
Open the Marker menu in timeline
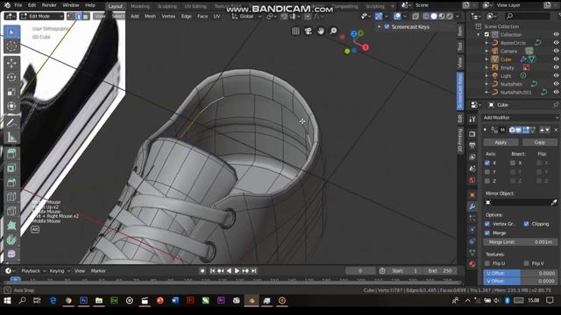(x=98, y=271)
